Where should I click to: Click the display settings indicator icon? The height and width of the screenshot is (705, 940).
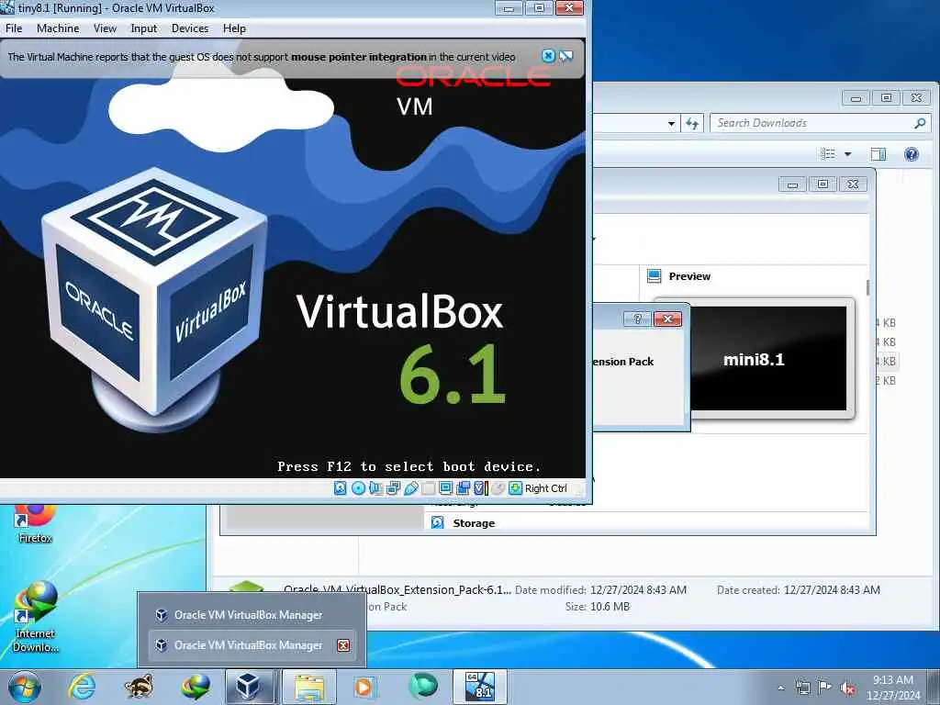445,488
